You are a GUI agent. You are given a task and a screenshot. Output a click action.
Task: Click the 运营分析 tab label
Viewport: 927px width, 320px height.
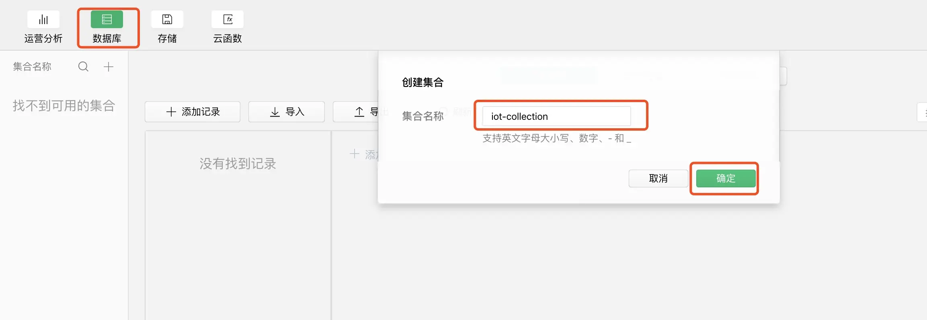(x=43, y=39)
